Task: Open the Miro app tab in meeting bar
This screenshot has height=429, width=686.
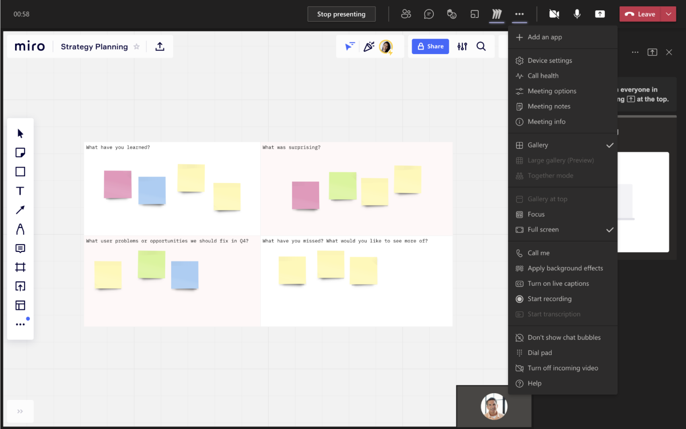Action: (497, 14)
